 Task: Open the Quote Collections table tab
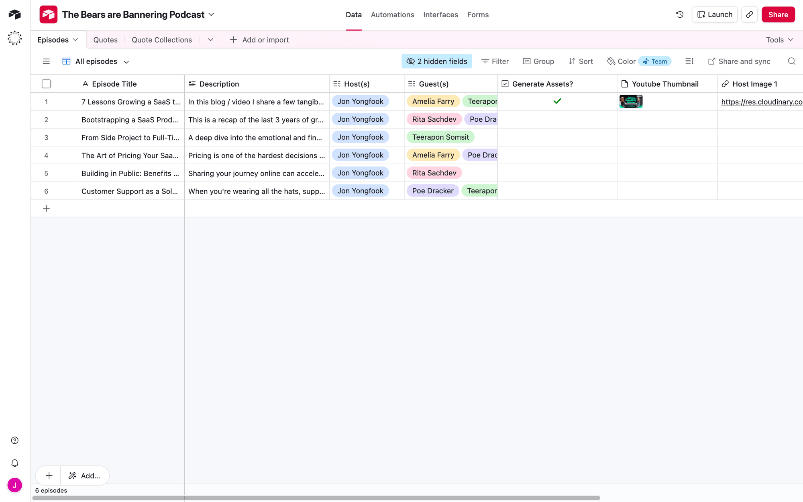click(x=162, y=39)
